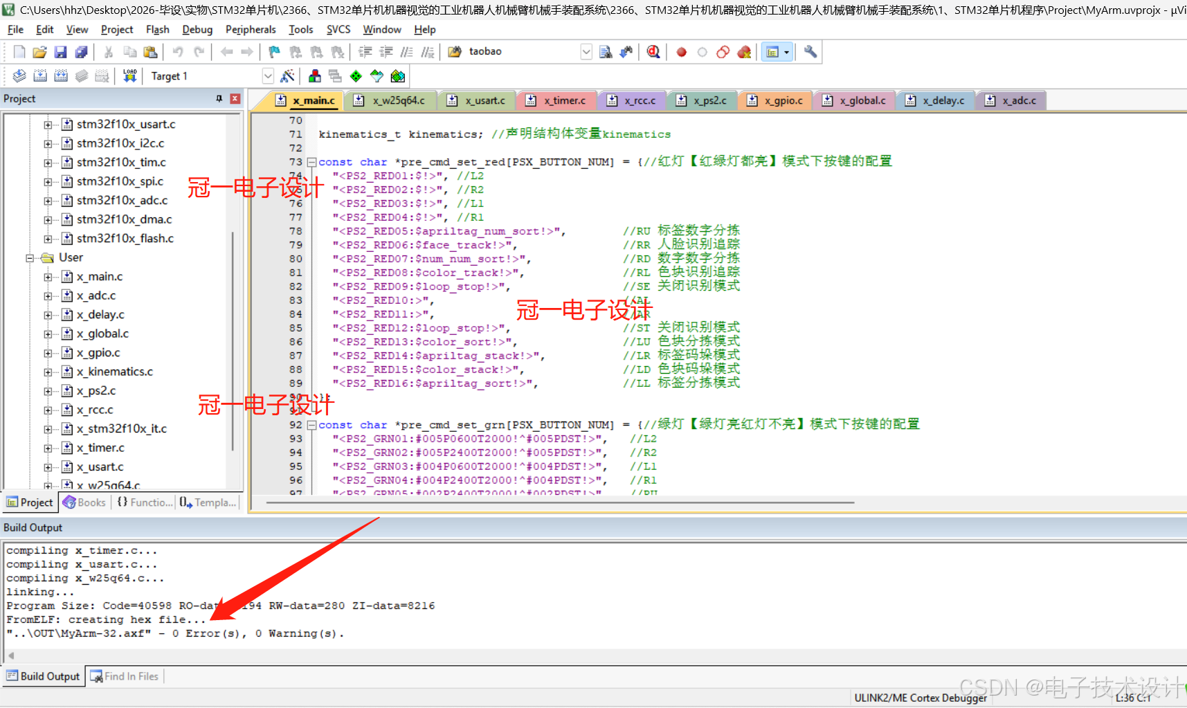Toggle a bookmark with the blue flag icon
This screenshot has width=1187, height=708.
274,52
